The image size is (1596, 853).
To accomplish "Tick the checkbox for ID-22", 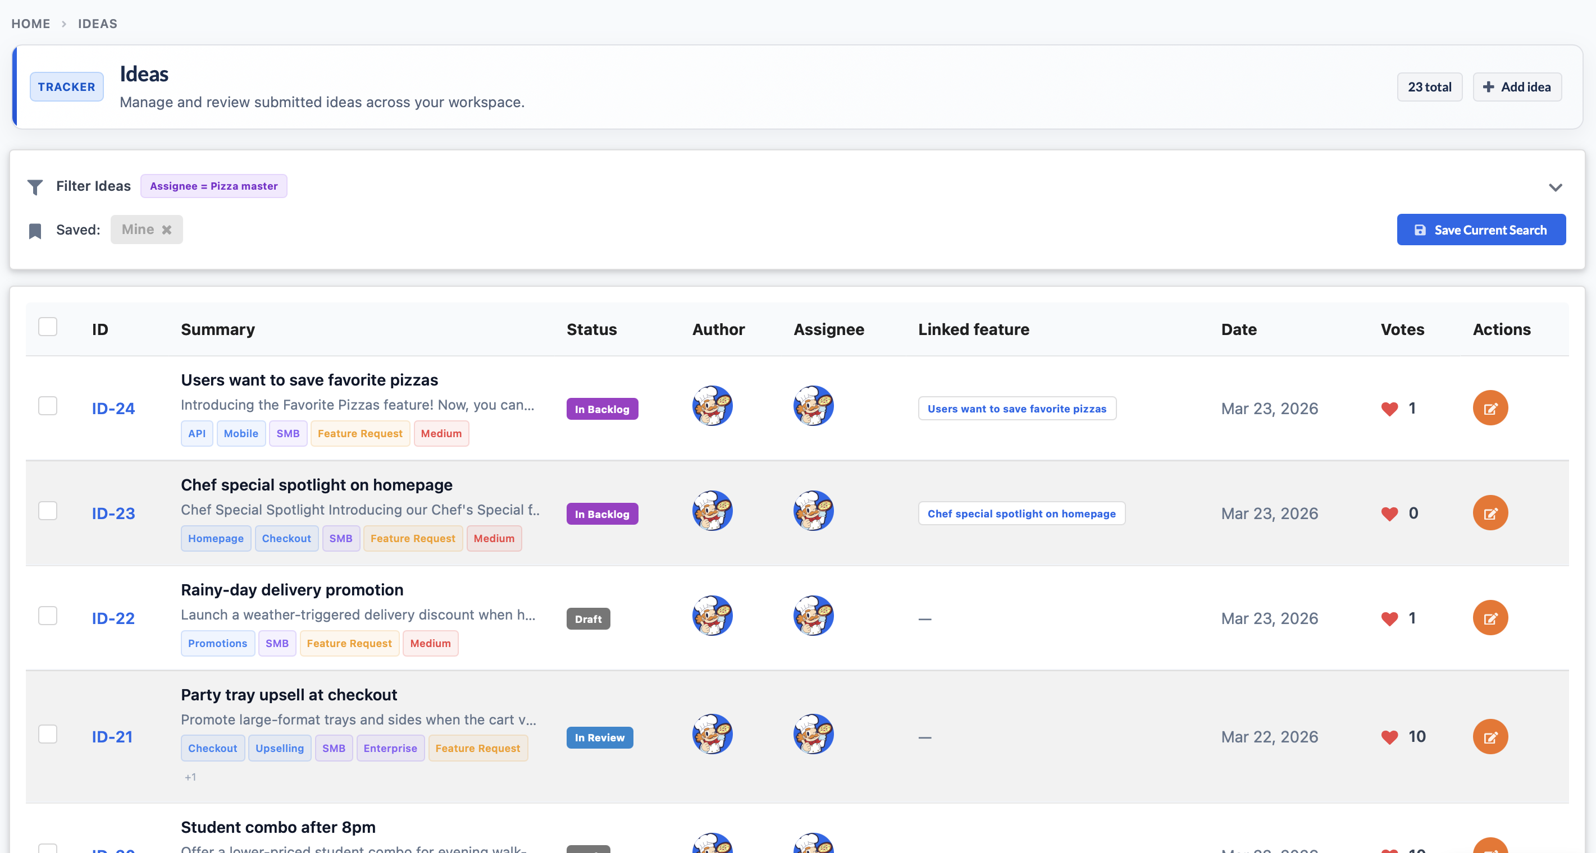I will click(x=48, y=616).
